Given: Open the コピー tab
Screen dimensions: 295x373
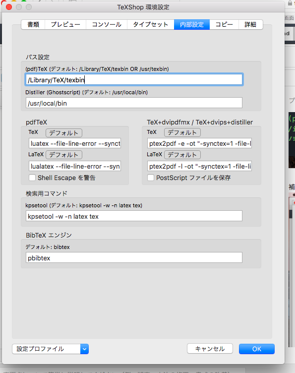Looking at the screenshot, I should (x=224, y=24).
